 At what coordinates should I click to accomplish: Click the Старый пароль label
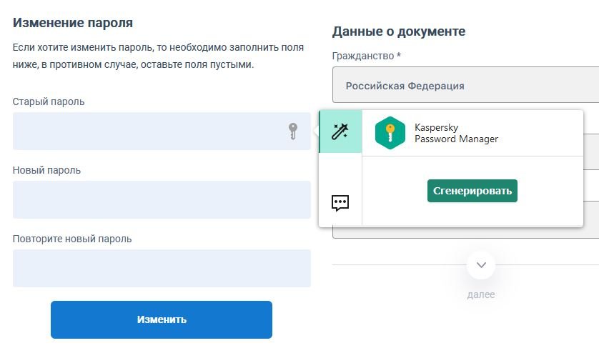point(49,101)
